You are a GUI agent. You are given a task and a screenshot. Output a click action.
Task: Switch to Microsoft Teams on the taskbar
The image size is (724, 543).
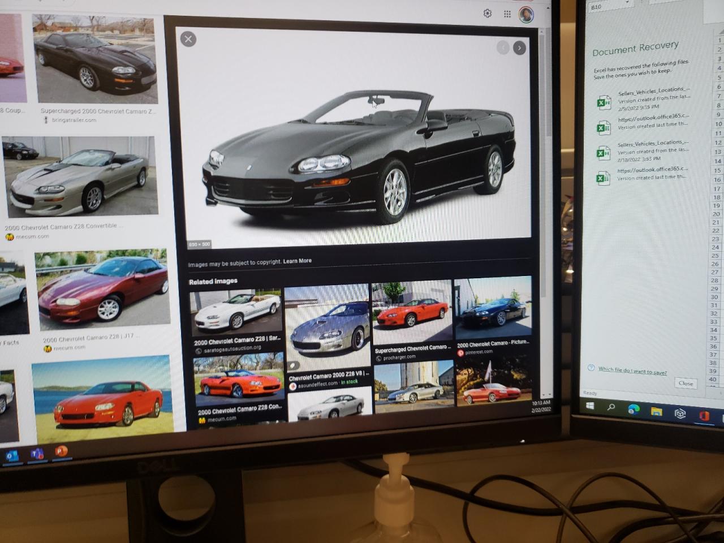tap(37, 454)
